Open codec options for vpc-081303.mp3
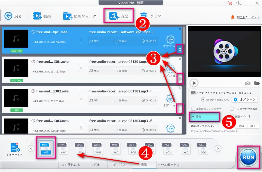Screen dimensions: 262x172 170,128
